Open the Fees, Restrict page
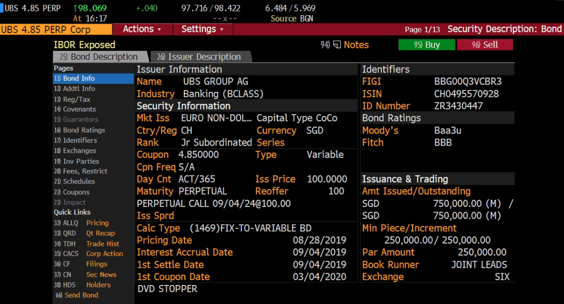The height and width of the screenshot is (304, 564). click(x=80, y=171)
